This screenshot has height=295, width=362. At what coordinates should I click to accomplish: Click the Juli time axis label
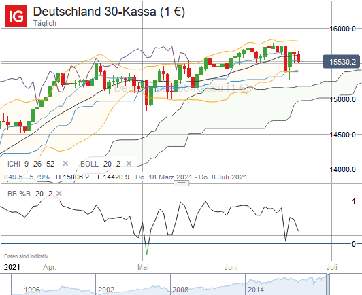point(332,267)
